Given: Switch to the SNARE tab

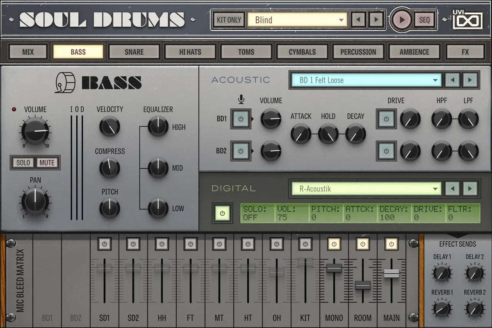Looking at the screenshot, I should click(134, 52).
